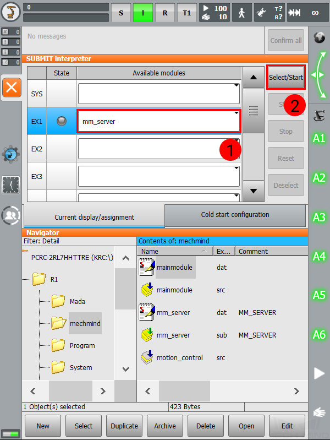Click the info message counter icon

[10, 52]
